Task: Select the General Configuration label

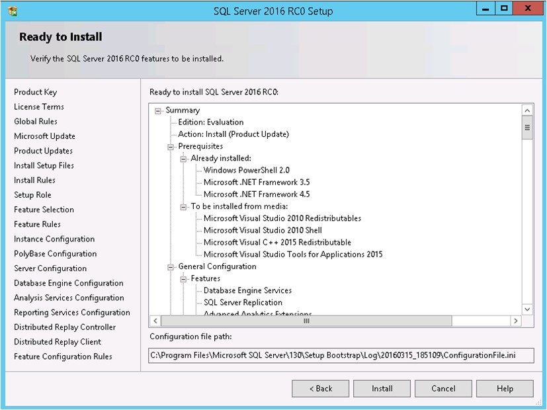Action: tap(217, 266)
